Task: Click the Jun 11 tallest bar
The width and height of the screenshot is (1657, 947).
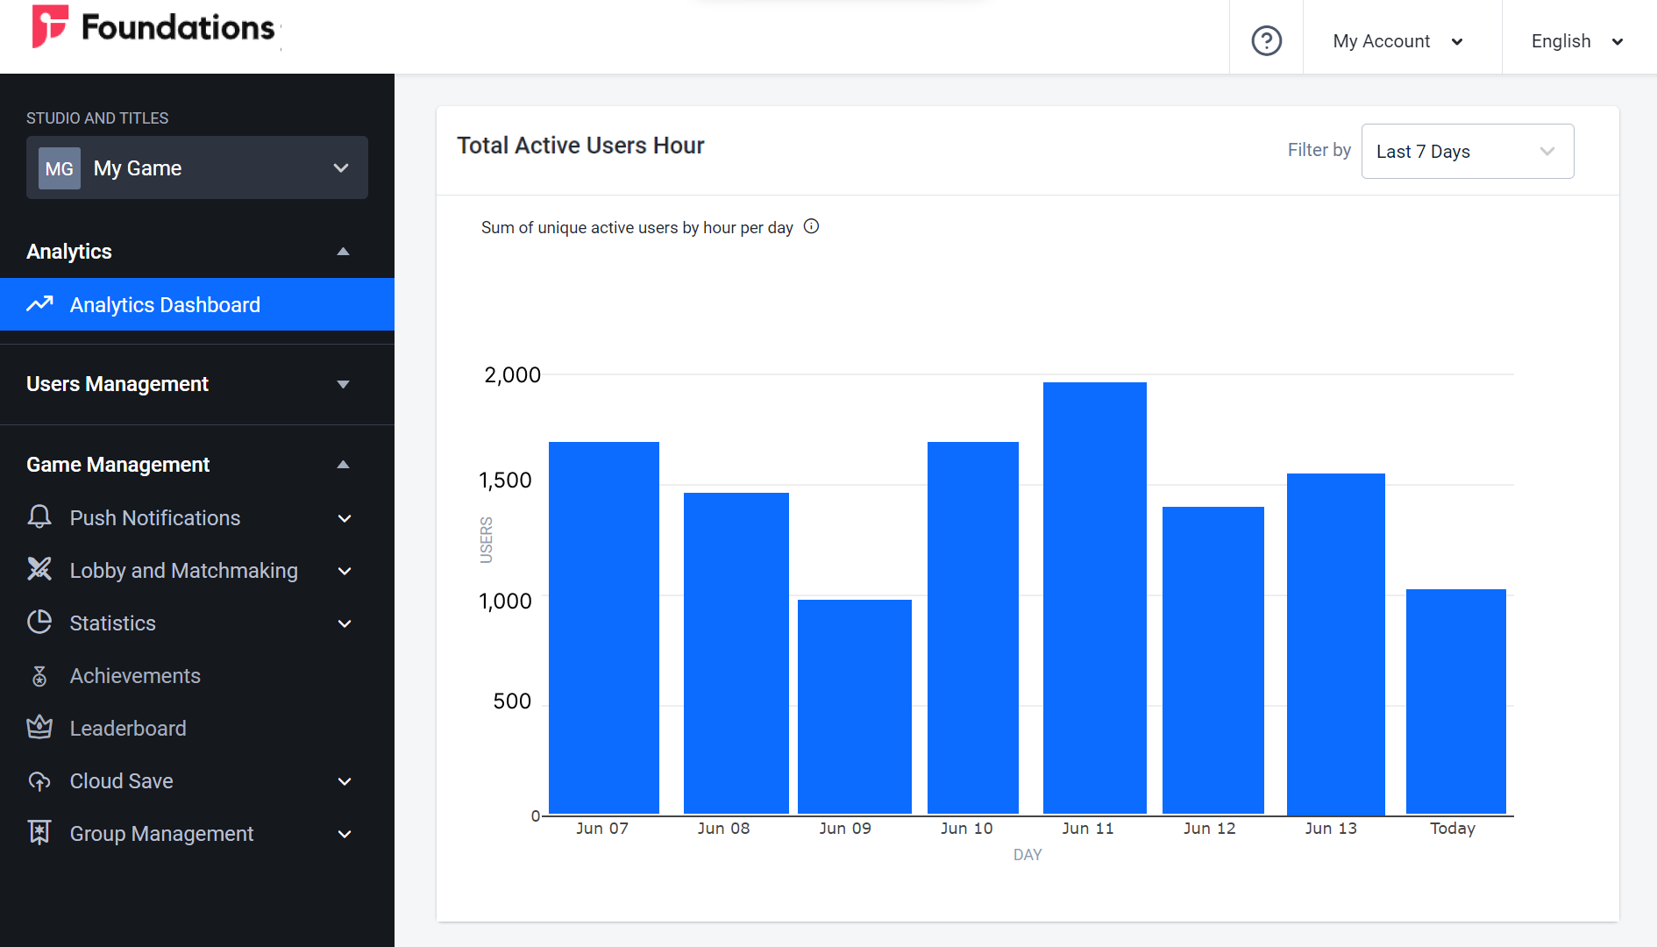Action: click(x=1095, y=598)
